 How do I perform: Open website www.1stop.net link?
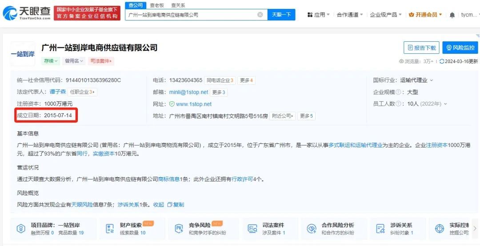coord(194,104)
